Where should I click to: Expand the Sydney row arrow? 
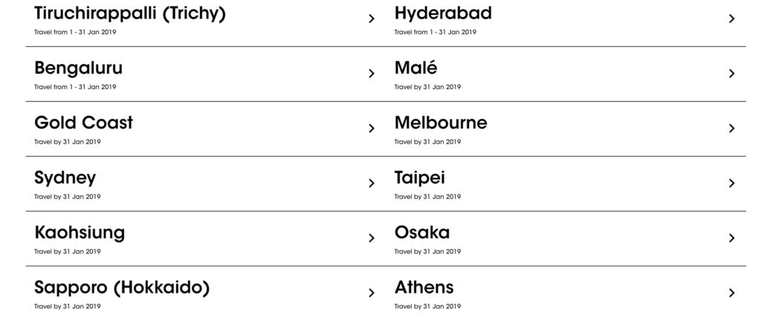click(372, 184)
